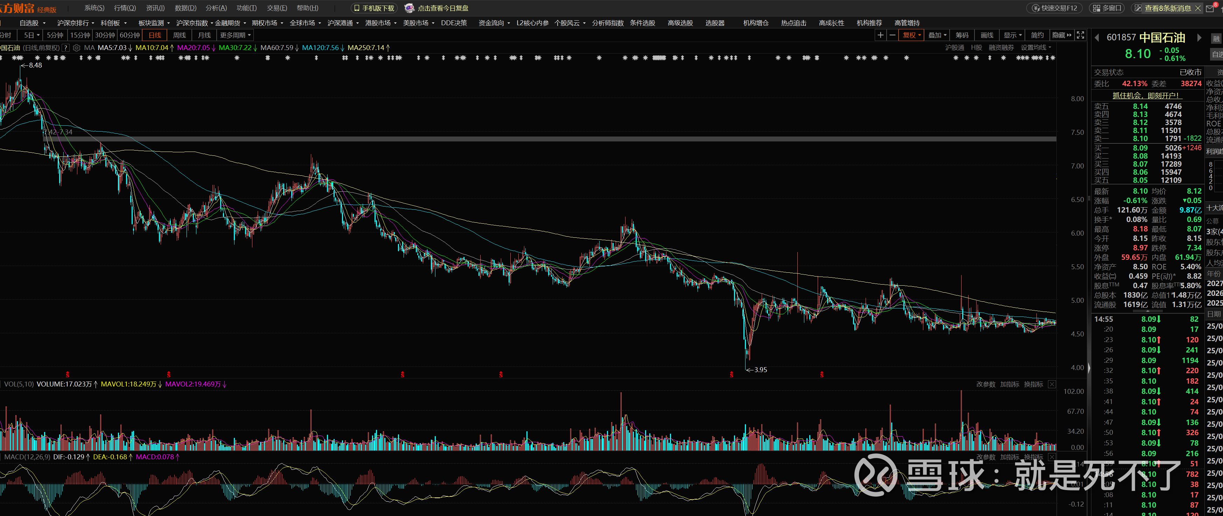The height and width of the screenshot is (516, 1223).
Task: Zoom out chart with minus icon
Action: (x=892, y=35)
